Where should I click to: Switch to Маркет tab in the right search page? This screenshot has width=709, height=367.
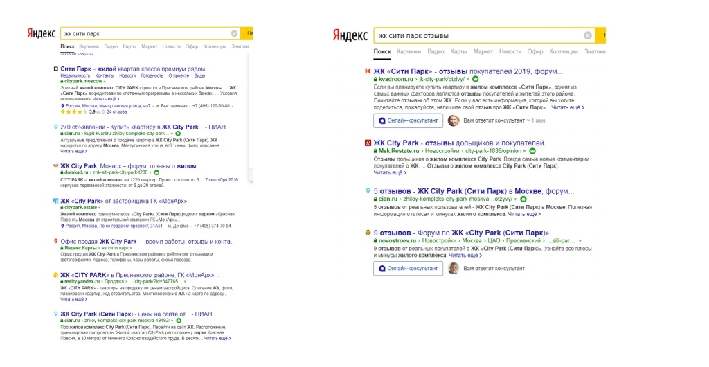[483, 51]
